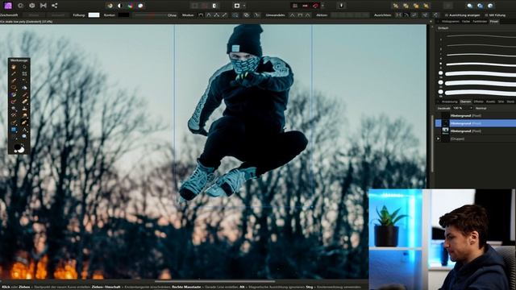Toggle the red snapping magnet
The image size is (516, 290).
click(316, 6)
